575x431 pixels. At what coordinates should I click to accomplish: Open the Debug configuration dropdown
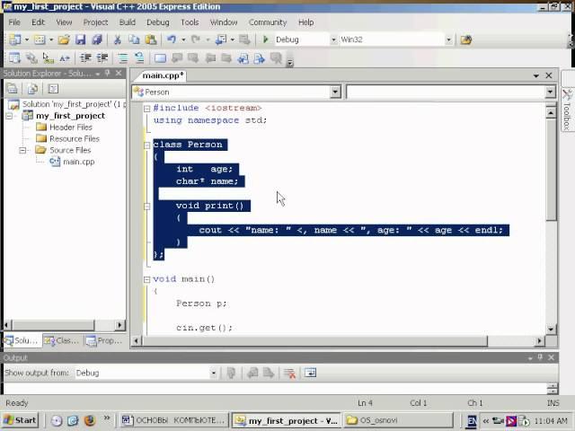[333, 40]
